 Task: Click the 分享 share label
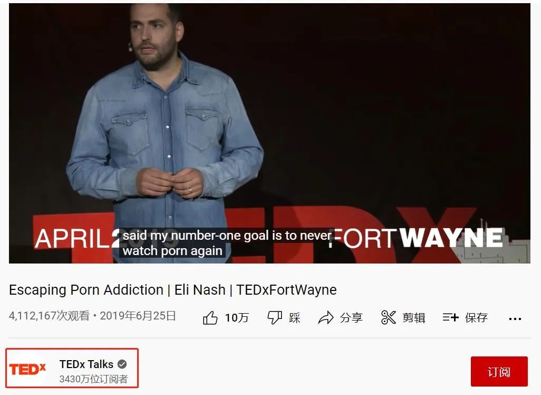pyautogui.click(x=351, y=317)
